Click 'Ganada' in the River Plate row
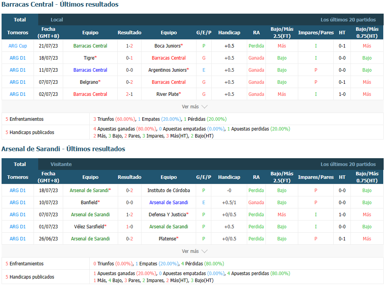Image resolution: width=386 pixels, height=286 pixels. click(256, 94)
